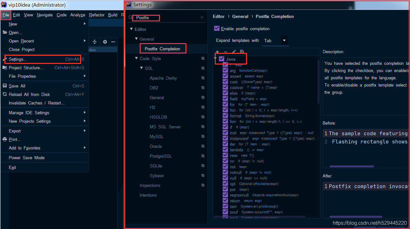Image resolution: width=410 pixels, height=229 pixels.
Task: Click the template list horizontal scrollbar
Action: (x=260, y=217)
